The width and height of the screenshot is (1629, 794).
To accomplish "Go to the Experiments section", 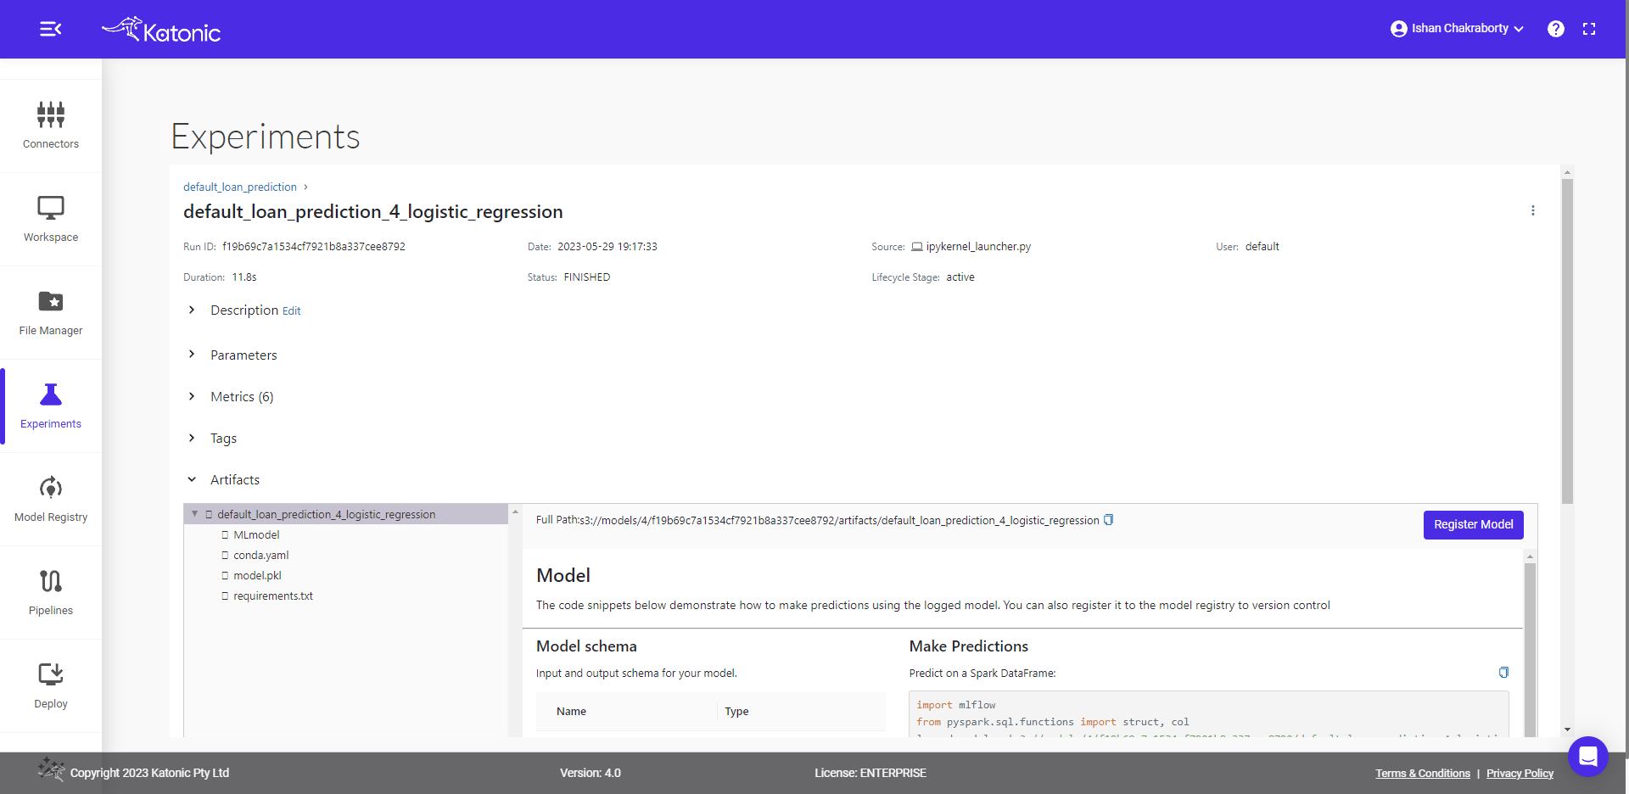I will coord(51,405).
